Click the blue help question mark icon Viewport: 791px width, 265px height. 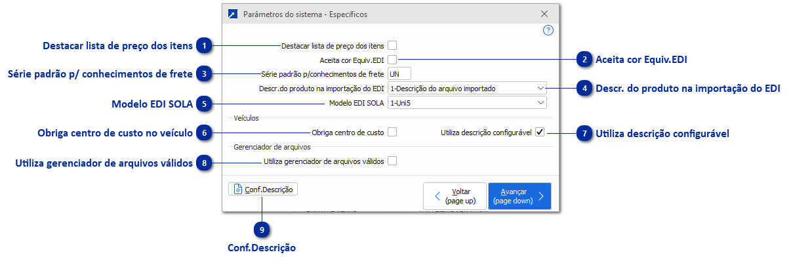click(x=548, y=30)
